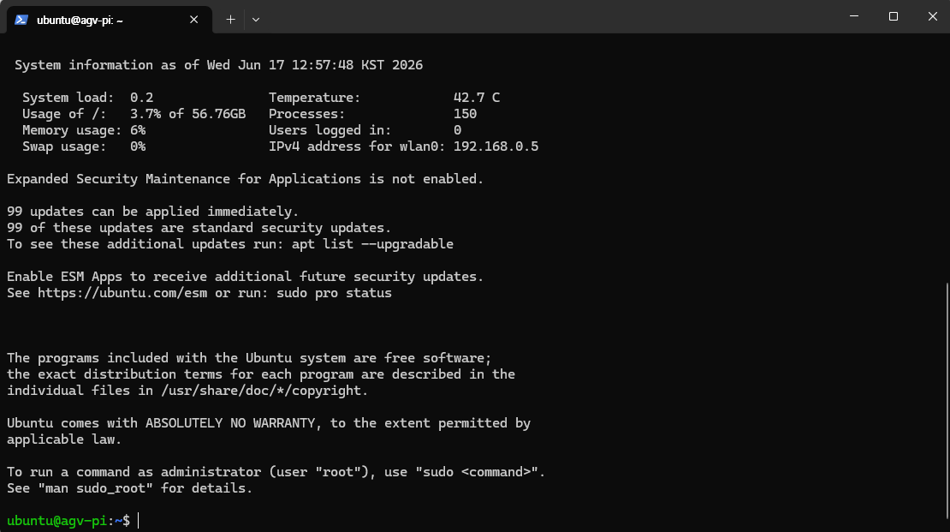
Task: Minimize the terminal window
Action: (854, 16)
